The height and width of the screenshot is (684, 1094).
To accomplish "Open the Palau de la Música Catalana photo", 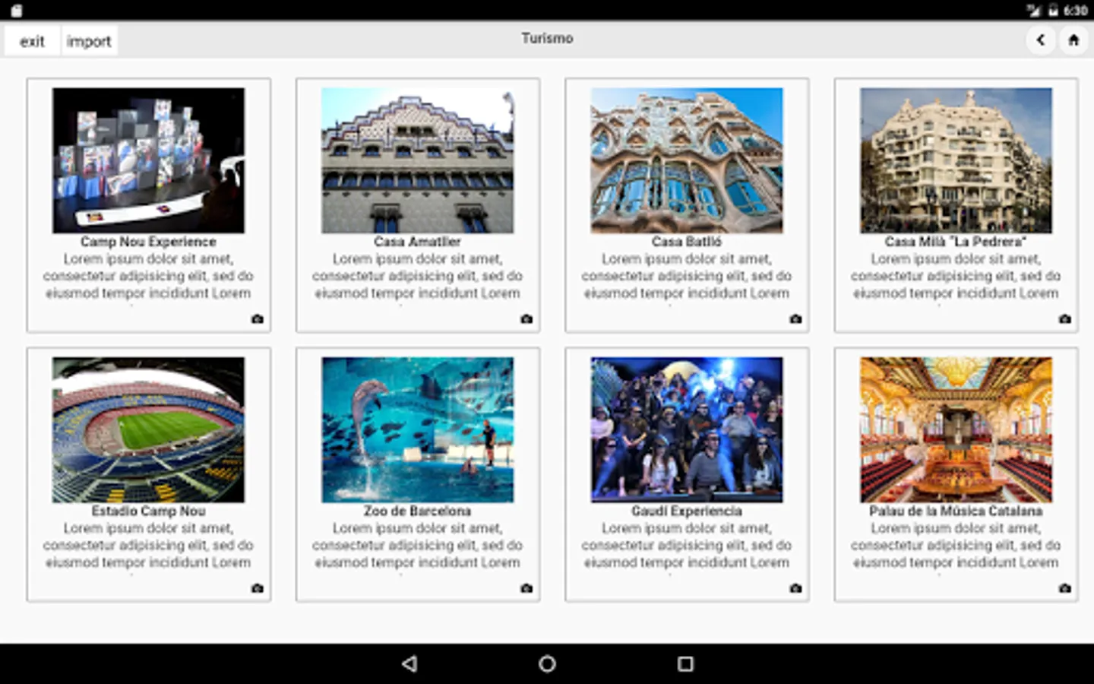I will (x=956, y=430).
